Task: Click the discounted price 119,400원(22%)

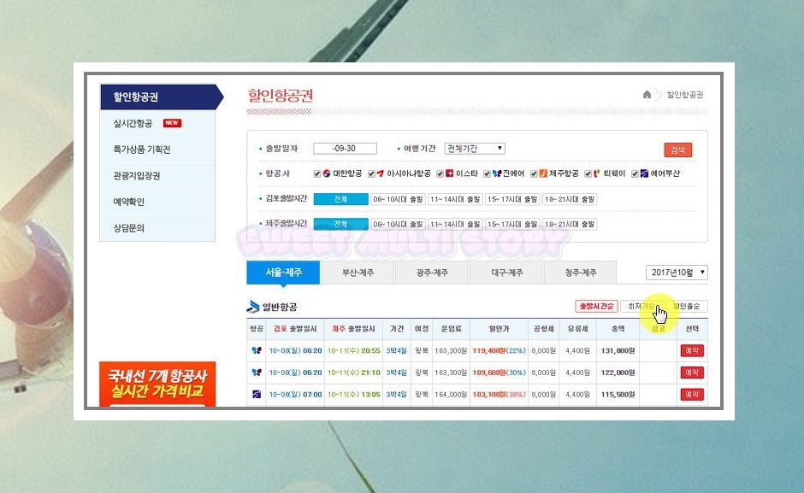Action: pyautogui.click(x=499, y=351)
